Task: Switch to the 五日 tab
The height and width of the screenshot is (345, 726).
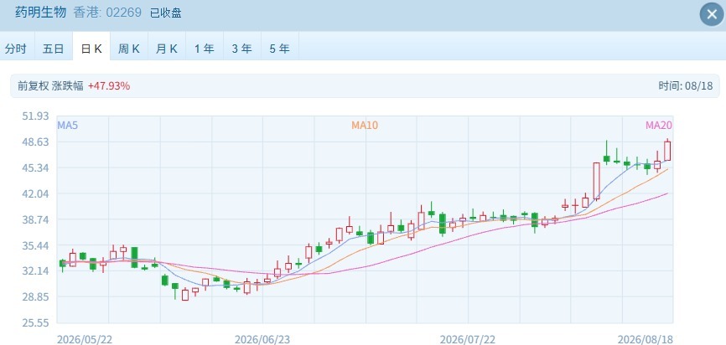Action: click(54, 49)
